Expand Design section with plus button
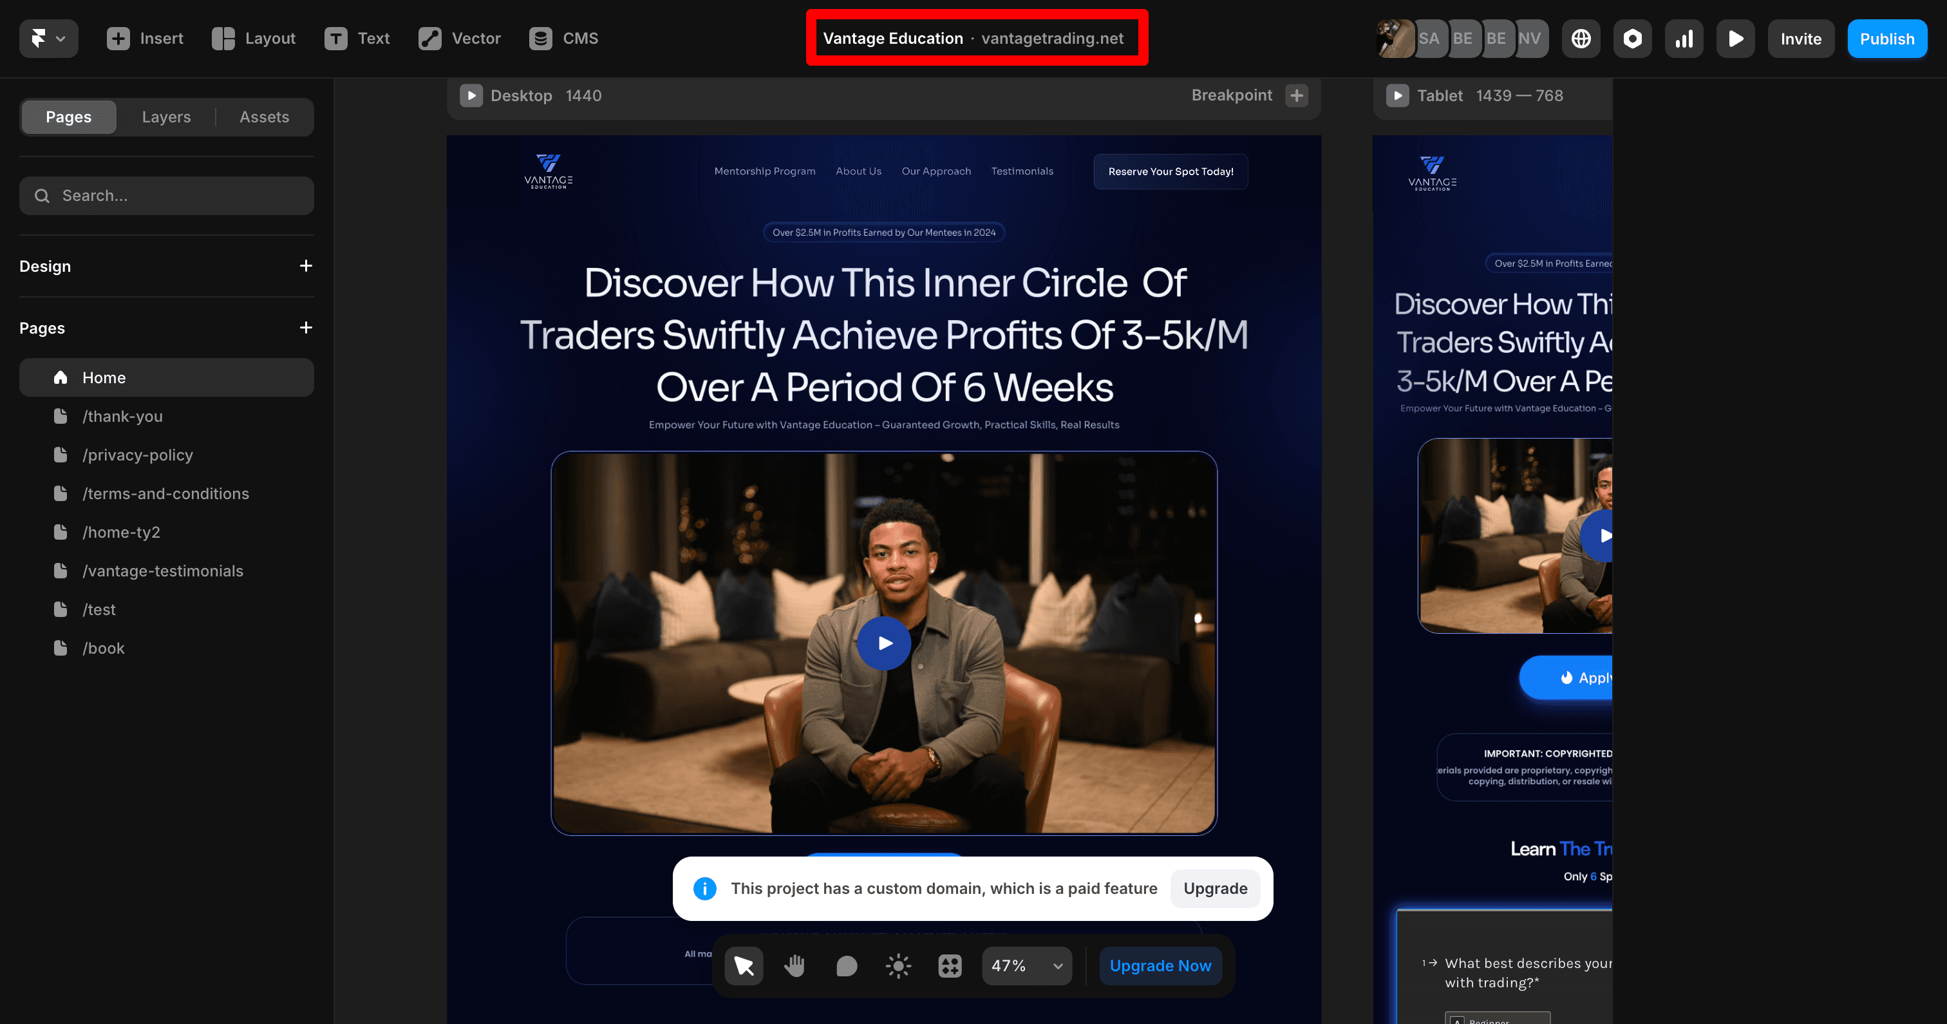The image size is (1947, 1024). pyautogui.click(x=305, y=265)
